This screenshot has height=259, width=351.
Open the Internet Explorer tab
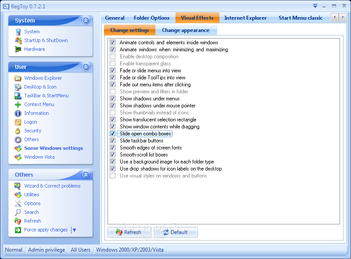pos(245,18)
